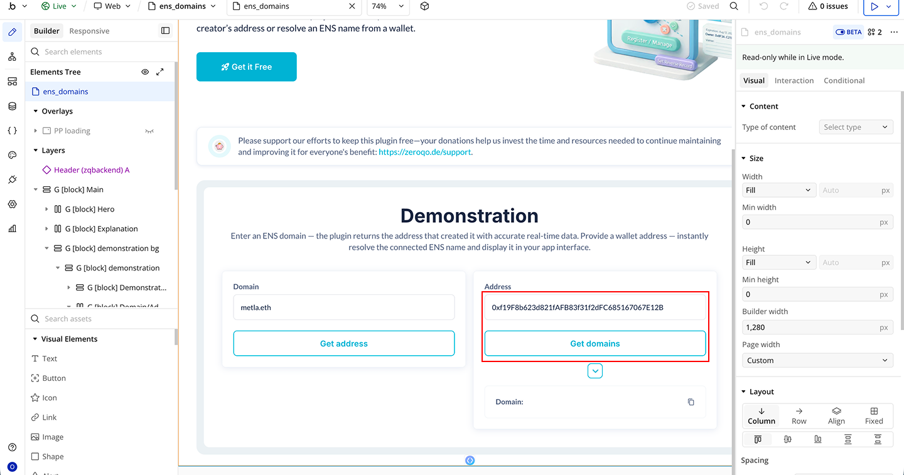
Task: Open the preview options dropdown arrow
Action: coord(888,6)
